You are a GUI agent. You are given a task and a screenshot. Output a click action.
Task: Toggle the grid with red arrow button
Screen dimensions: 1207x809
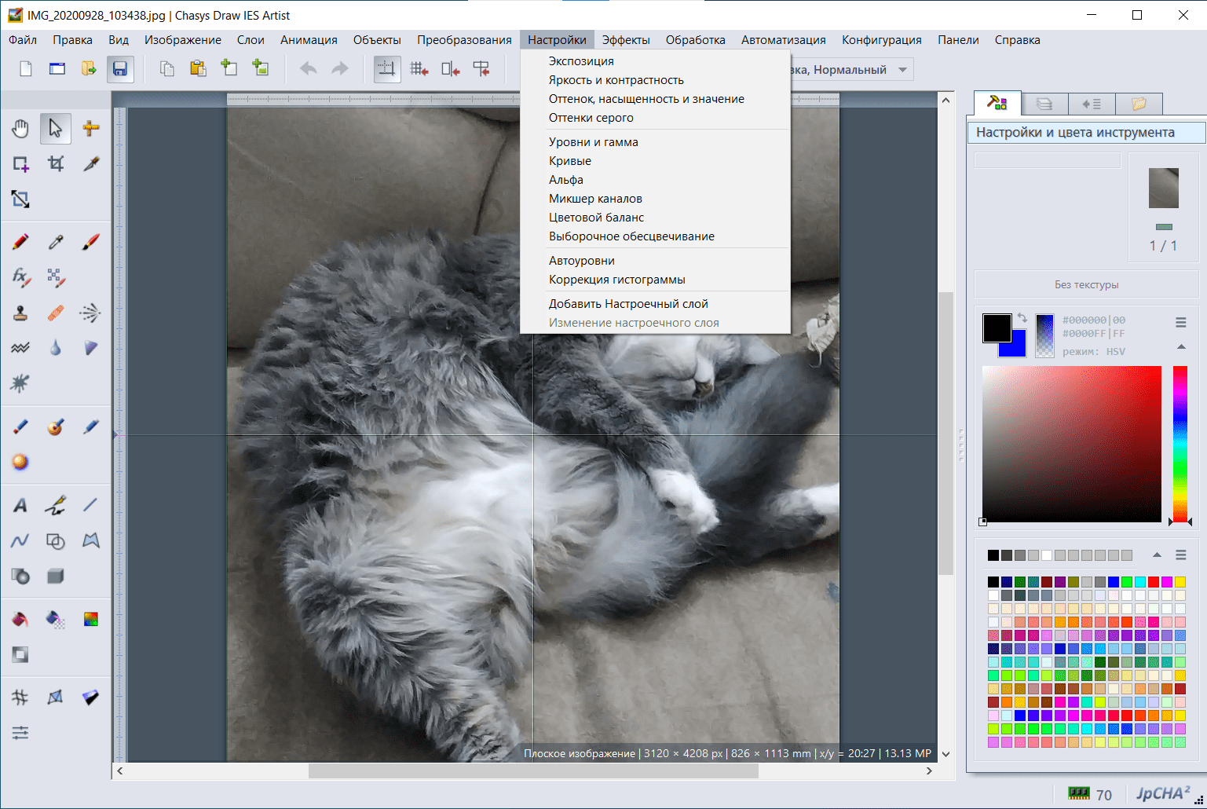[x=419, y=69]
